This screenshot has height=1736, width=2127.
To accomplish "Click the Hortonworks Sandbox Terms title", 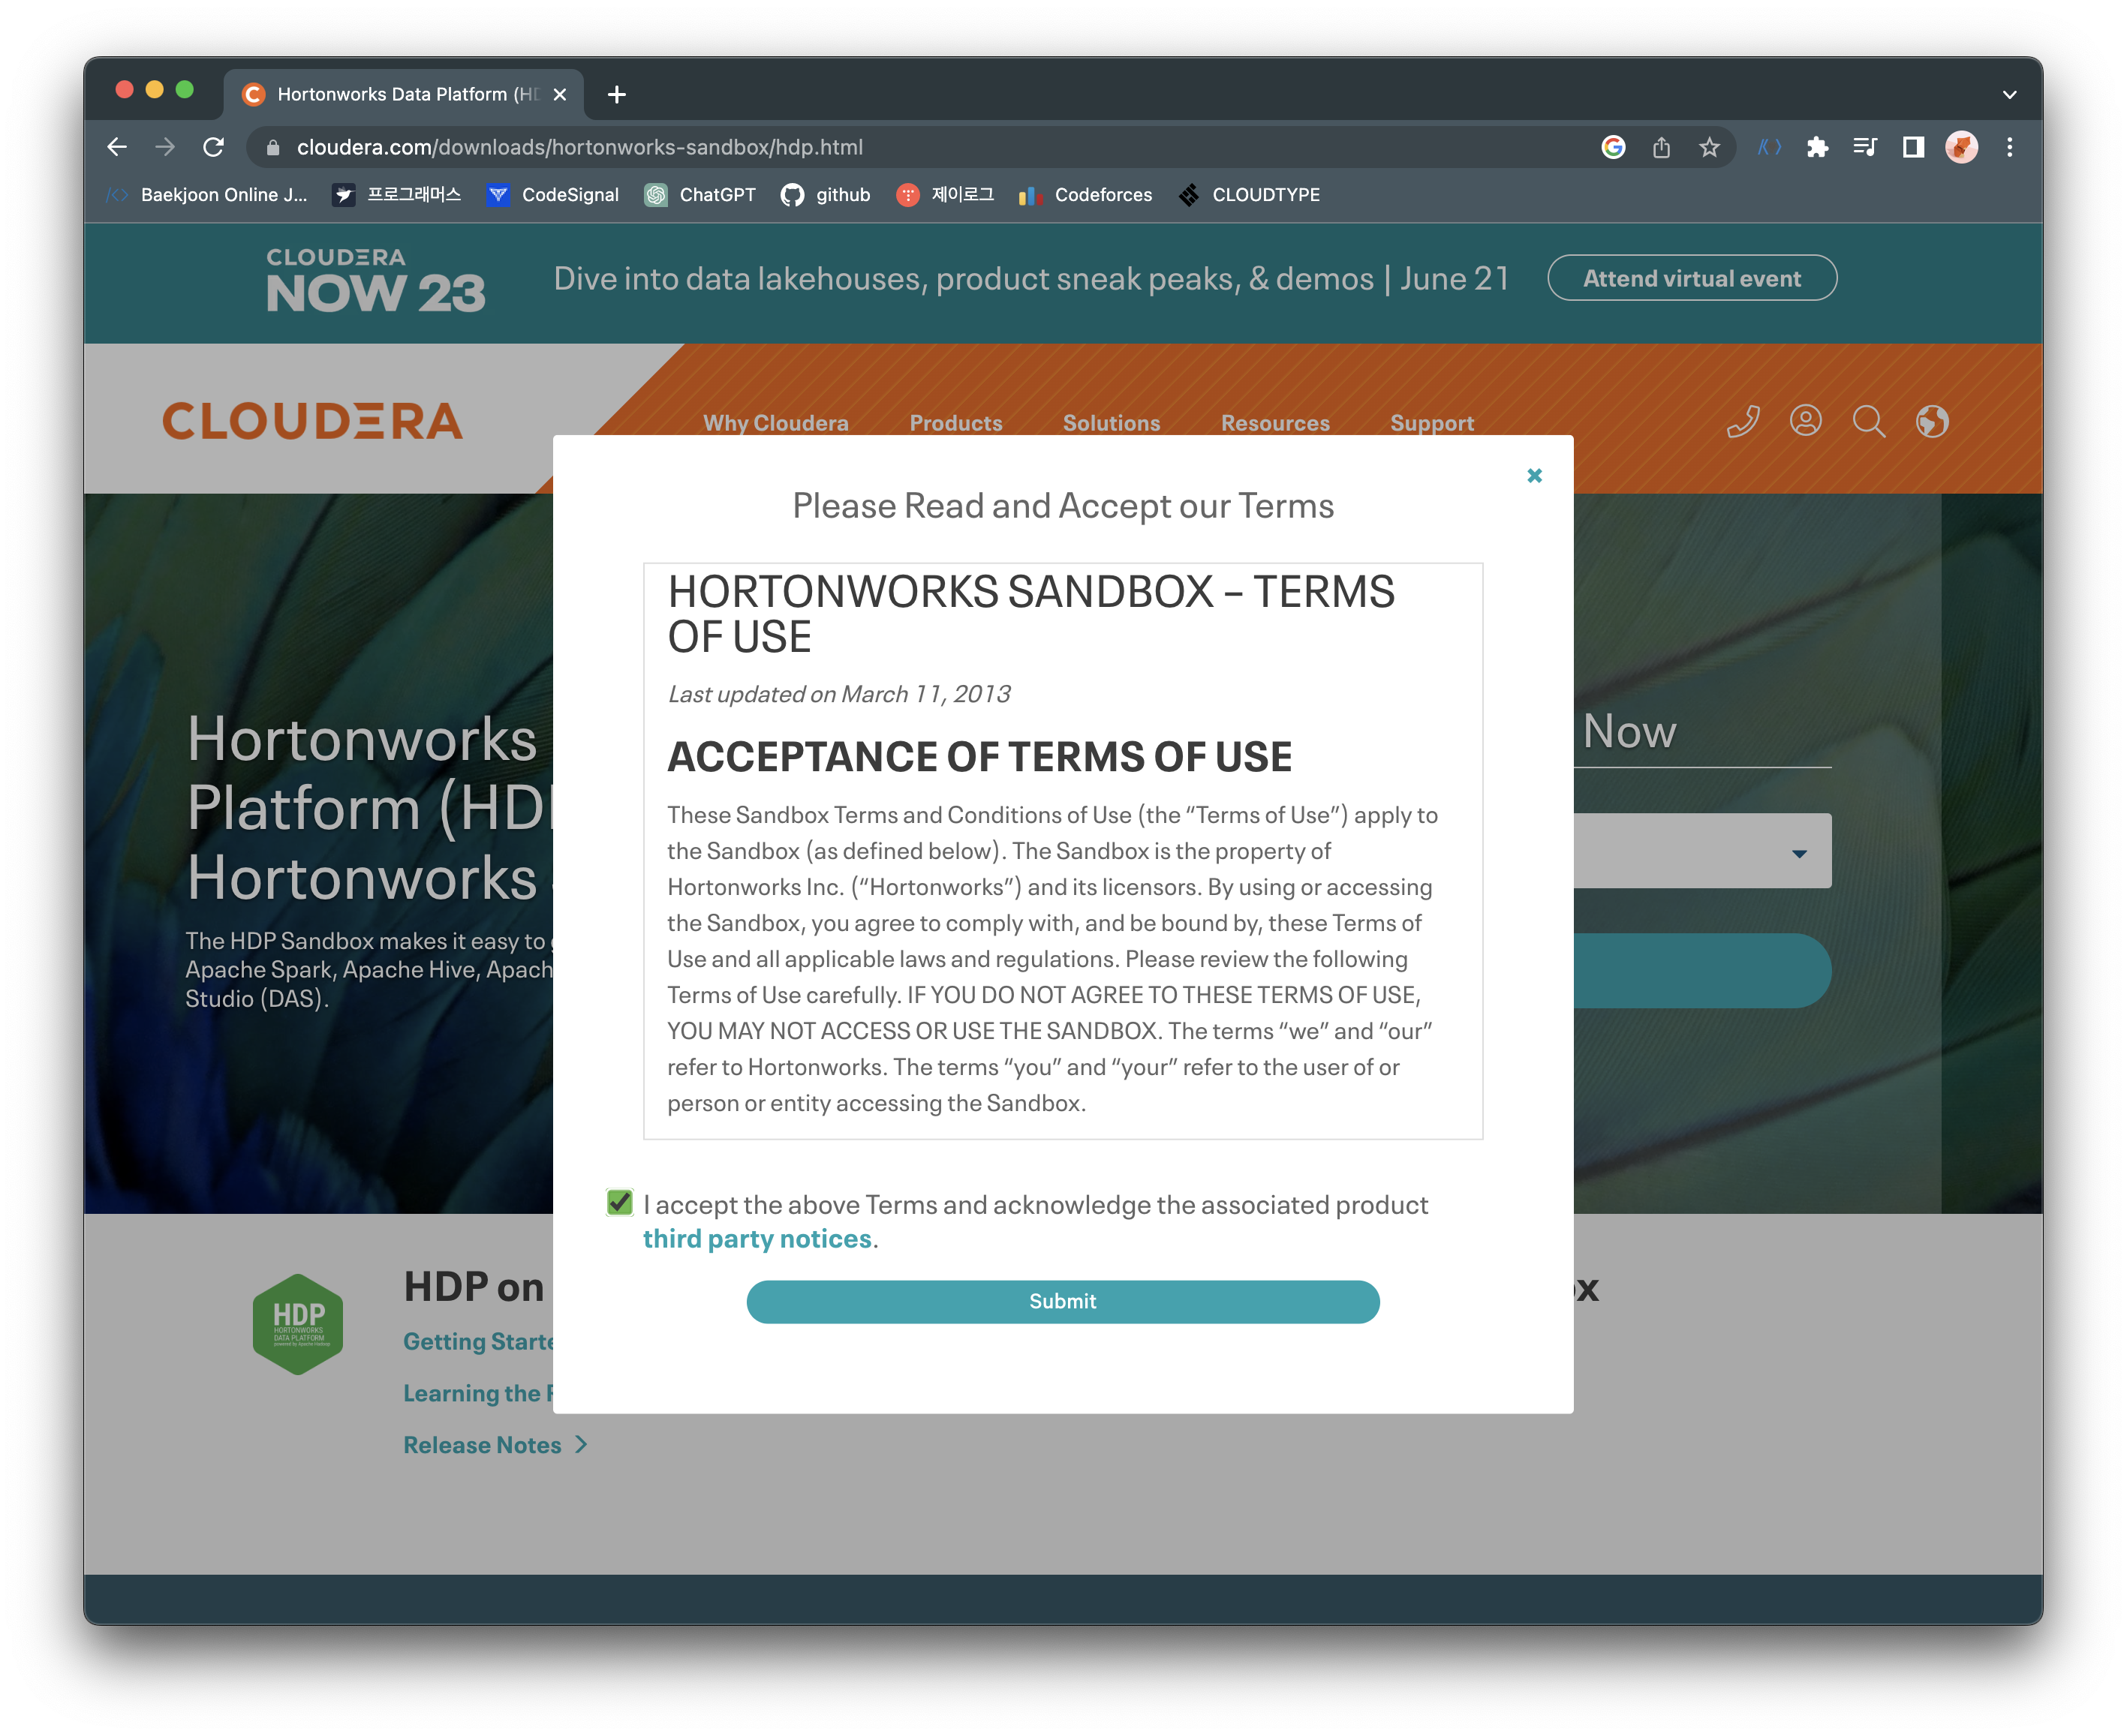I will 1030,614.
